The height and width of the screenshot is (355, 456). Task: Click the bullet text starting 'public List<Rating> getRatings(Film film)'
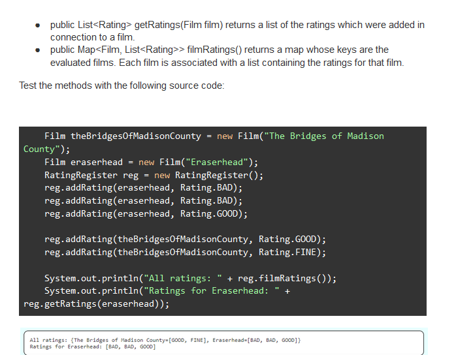237,31
